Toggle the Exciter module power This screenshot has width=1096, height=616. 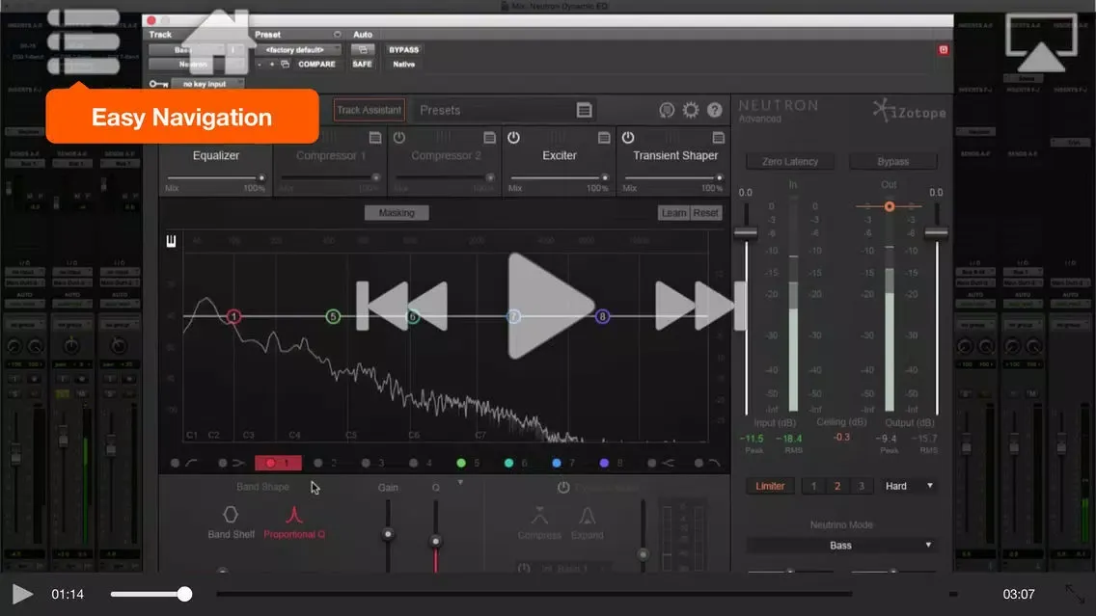coord(513,138)
